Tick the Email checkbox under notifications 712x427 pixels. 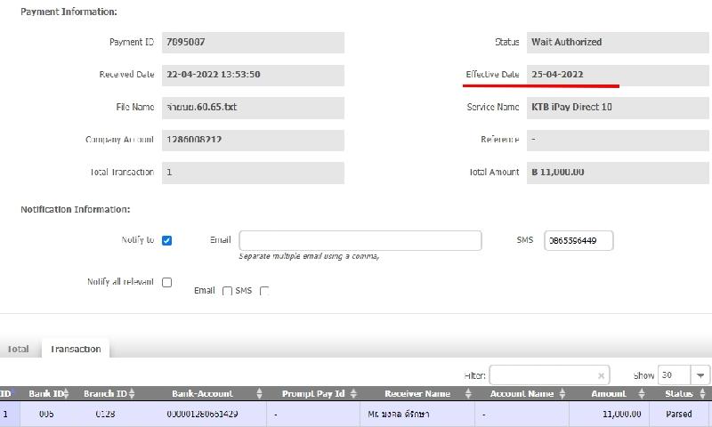click(x=227, y=291)
